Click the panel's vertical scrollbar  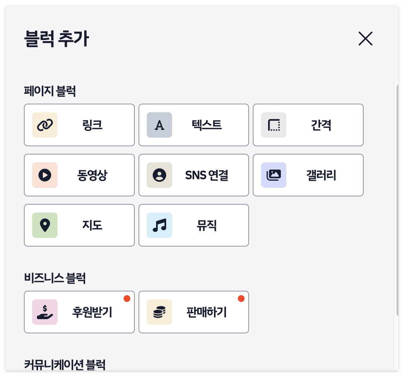[x=398, y=198]
